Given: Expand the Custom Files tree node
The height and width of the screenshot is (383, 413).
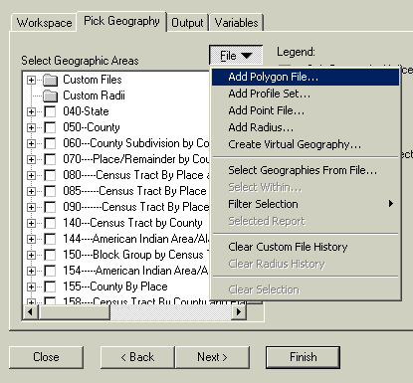Looking at the screenshot, I should tap(31, 80).
